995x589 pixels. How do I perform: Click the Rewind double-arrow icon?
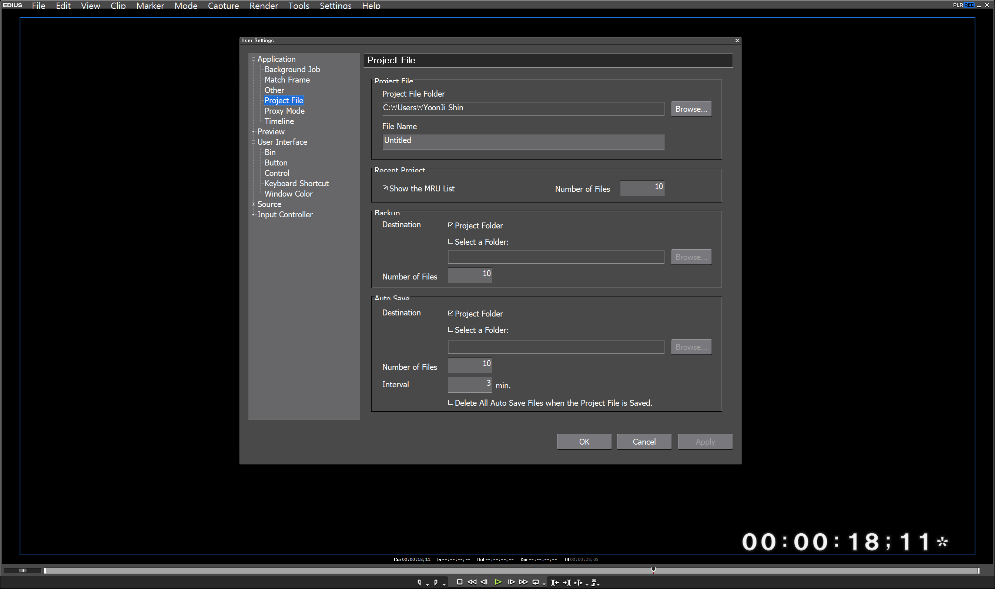click(472, 582)
